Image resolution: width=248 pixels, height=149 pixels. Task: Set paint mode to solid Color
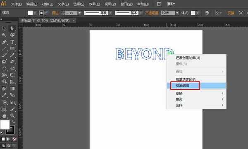3,139
